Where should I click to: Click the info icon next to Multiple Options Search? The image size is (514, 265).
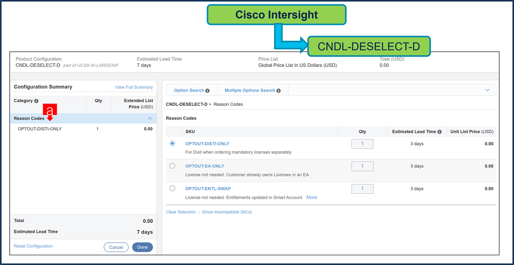tap(278, 90)
